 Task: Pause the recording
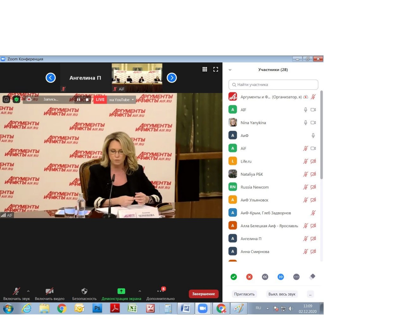point(78,100)
